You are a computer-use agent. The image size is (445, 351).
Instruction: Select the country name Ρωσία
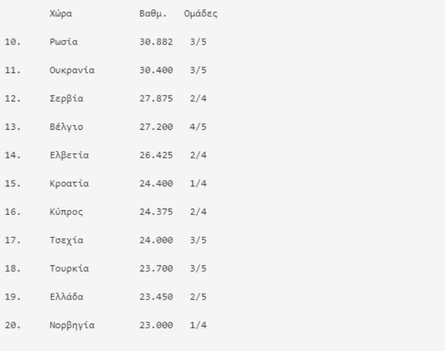63,42
